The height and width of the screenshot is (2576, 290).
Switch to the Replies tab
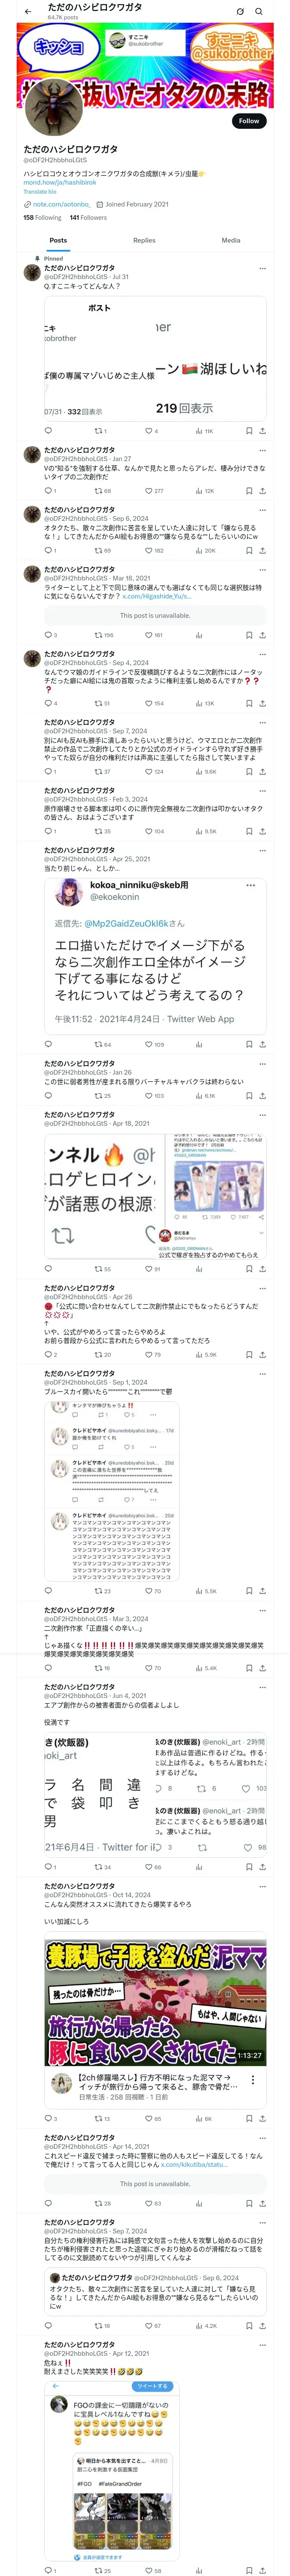tap(144, 240)
